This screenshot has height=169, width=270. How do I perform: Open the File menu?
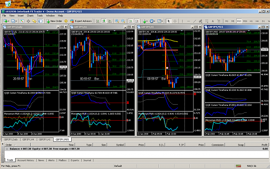click(4, 16)
